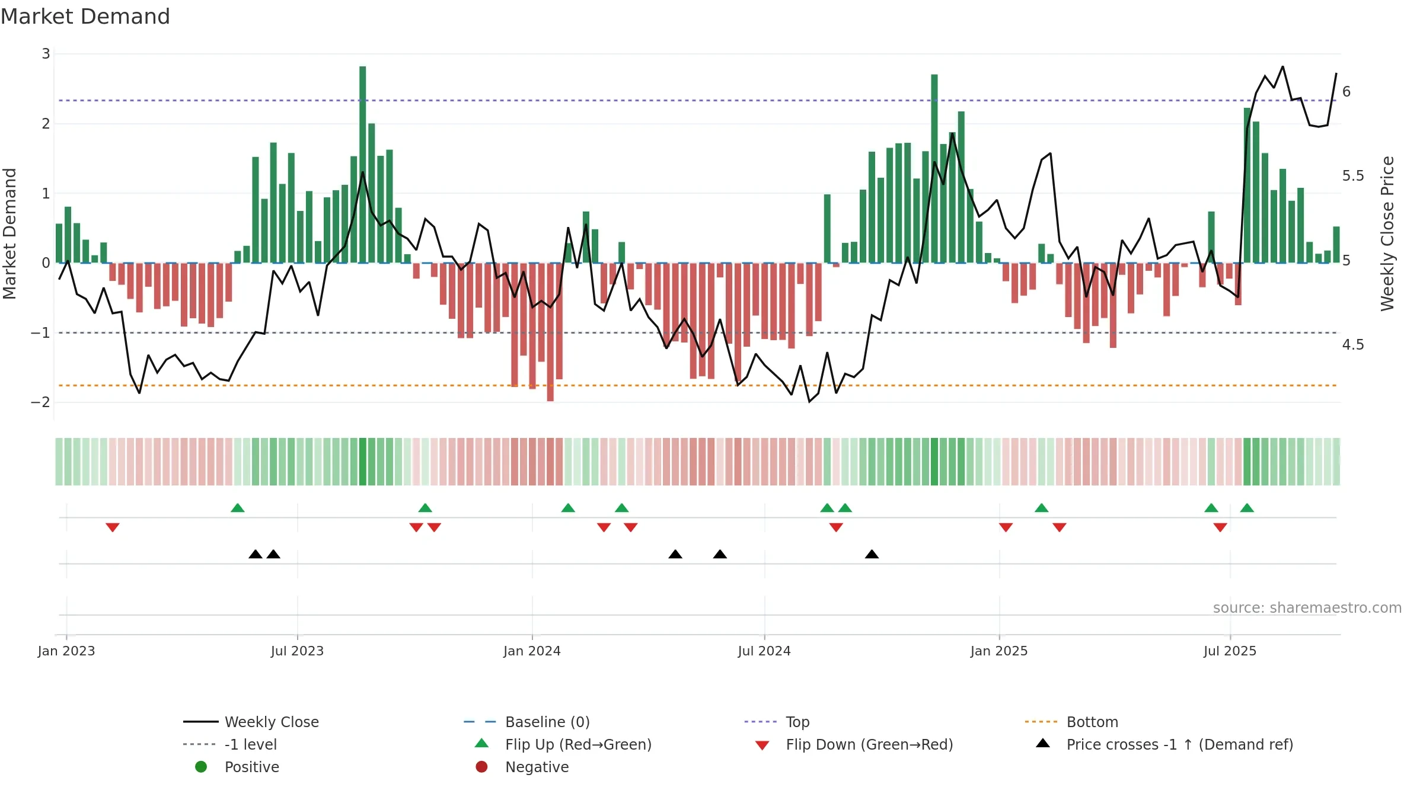Click the latest black price-cross triangle marker

click(872, 554)
